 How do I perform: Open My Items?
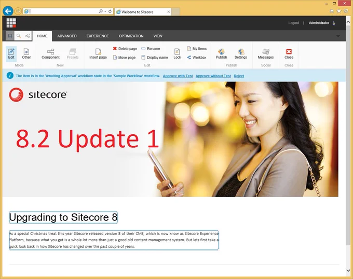click(197, 49)
